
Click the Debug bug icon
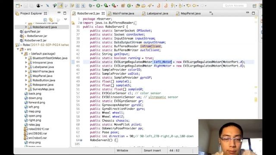click(x=91, y=6)
